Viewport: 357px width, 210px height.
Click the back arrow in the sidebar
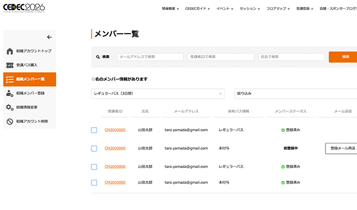tap(49, 37)
